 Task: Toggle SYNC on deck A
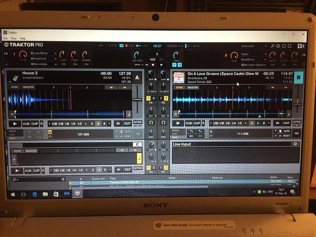tap(15, 87)
